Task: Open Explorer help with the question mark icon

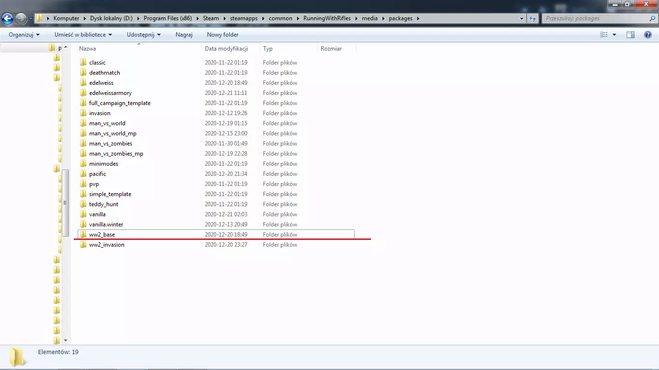Action: [648, 35]
